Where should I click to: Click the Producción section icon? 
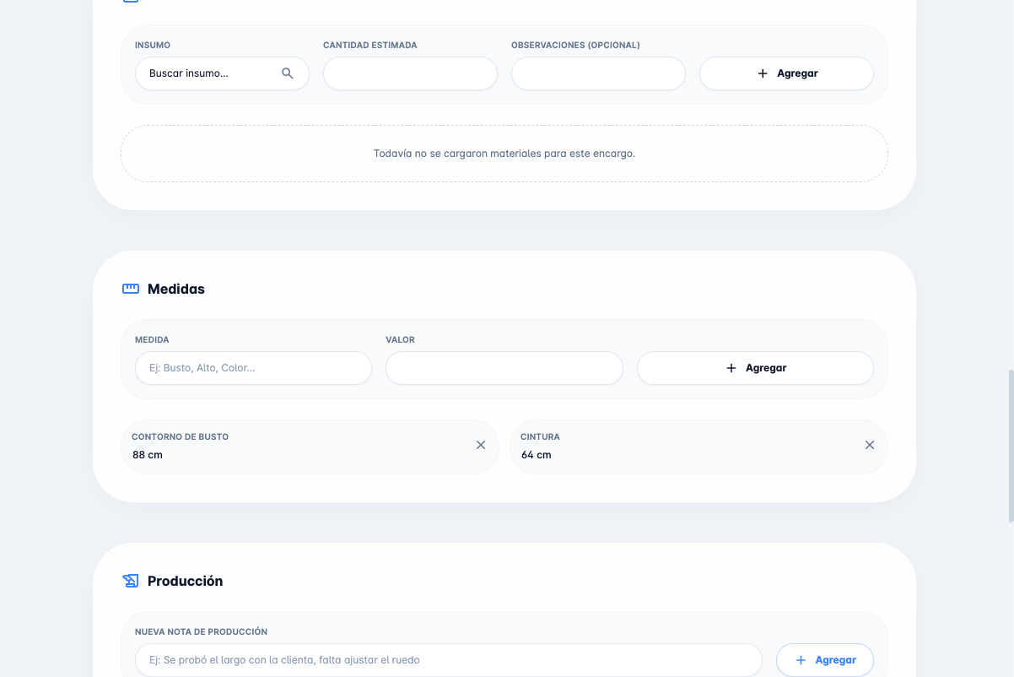point(131,581)
